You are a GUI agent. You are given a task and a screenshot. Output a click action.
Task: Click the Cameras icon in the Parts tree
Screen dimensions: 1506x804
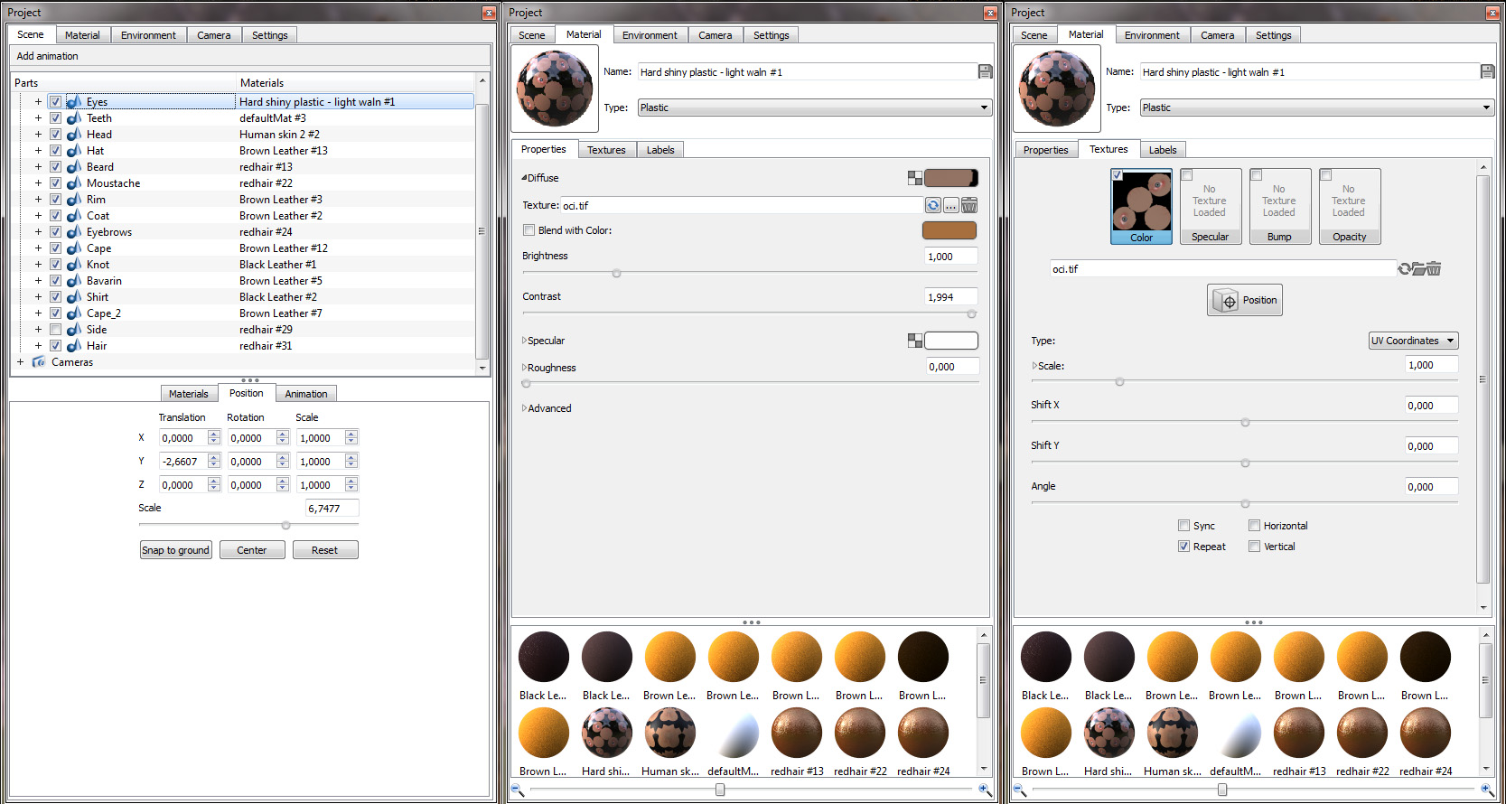(39, 362)
